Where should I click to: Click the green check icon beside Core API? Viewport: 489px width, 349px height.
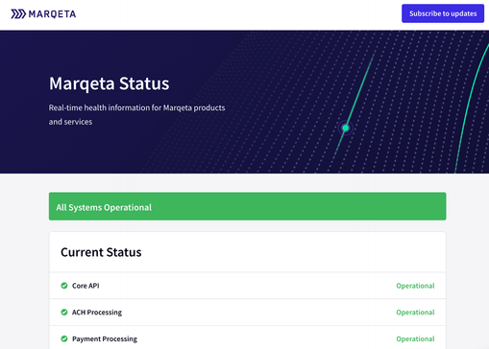click(x=64, y=286)
